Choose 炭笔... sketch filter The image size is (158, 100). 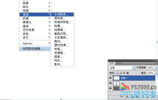pos(63,49)
